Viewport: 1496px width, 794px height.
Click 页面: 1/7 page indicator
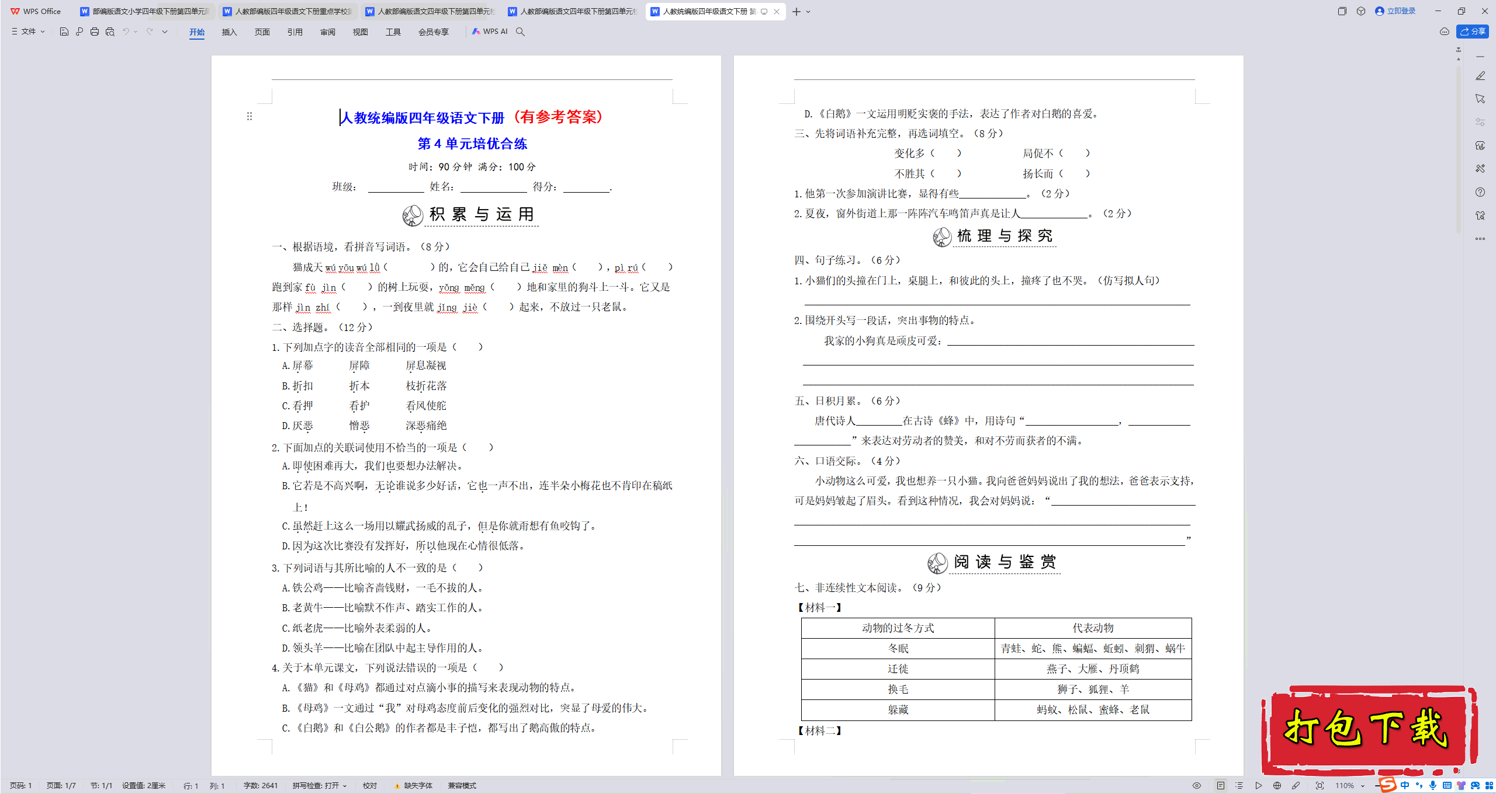(61, 786)
